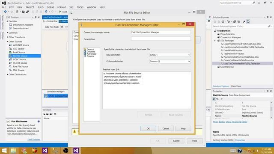Open the EDIT menu
Viewport: 274px width, 154px height.
click(12, 7)
